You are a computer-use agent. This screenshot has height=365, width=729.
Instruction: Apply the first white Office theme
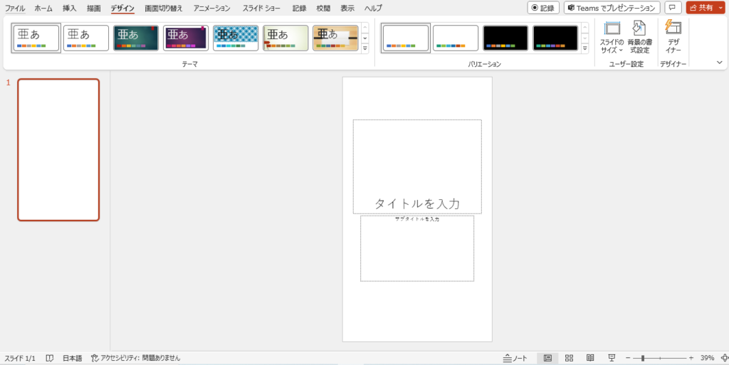pos(36,38)
